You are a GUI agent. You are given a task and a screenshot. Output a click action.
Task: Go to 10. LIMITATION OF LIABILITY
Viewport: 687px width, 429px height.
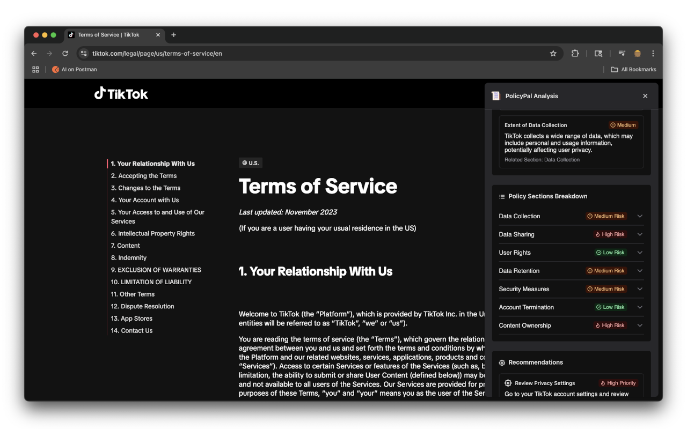click(x=151, y=282)
